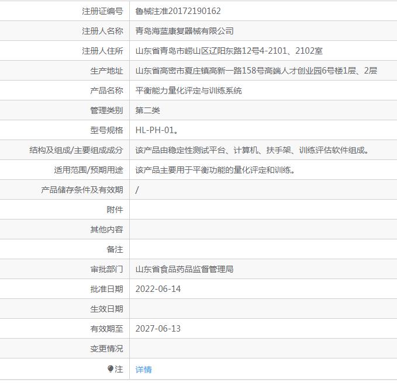
Task: Click the production address starting 山东省高密市
Action: tap(256, 71)
